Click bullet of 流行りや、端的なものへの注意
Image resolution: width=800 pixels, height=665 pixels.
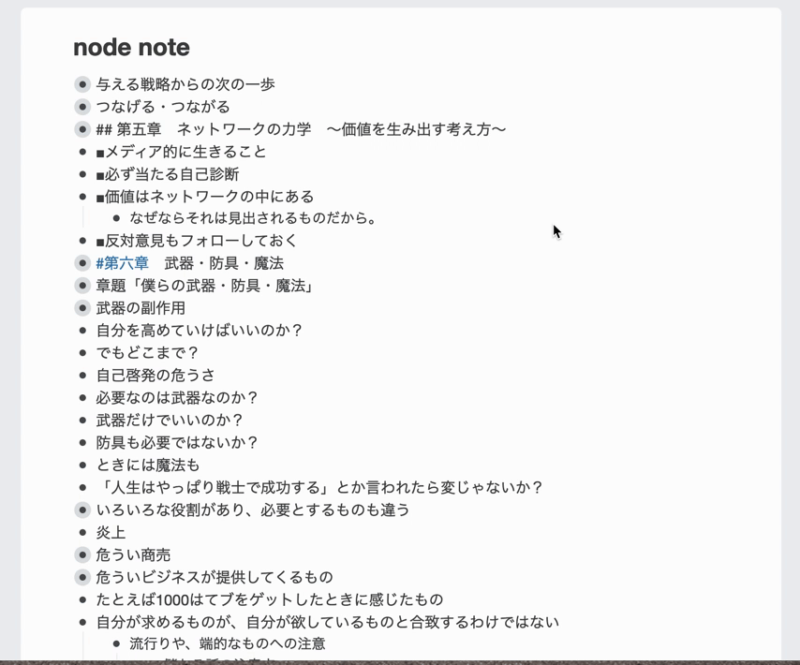tap(116, 643)
